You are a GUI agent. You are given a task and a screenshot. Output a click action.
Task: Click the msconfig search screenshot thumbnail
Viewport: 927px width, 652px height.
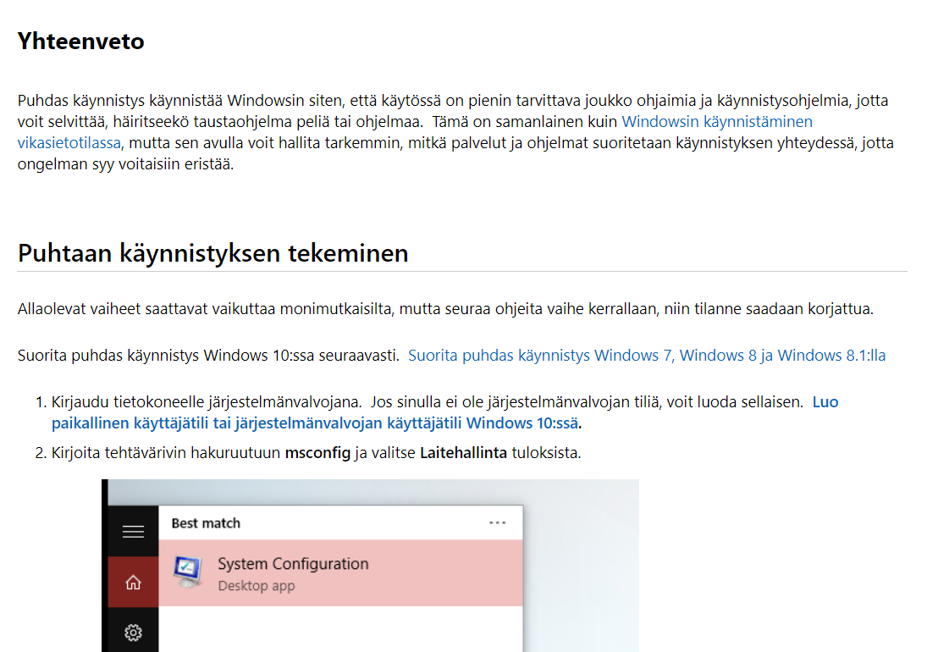[x=370, y=566]
